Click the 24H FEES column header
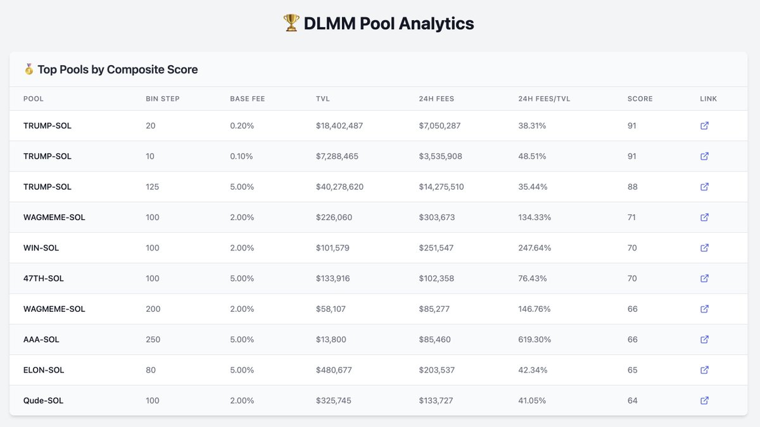The width and height of the screenshot is (760, 427). click(436, 99)
